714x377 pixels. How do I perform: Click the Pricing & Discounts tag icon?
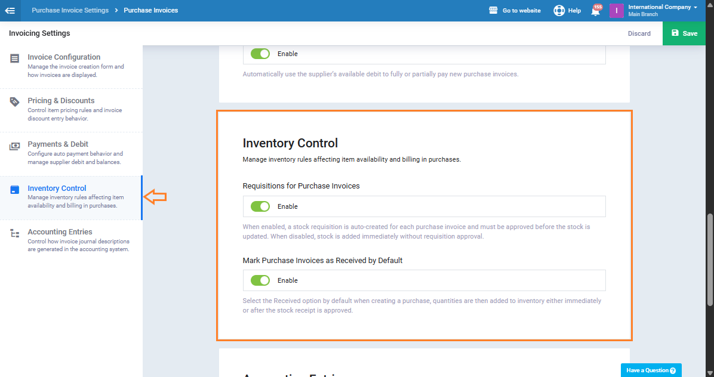point(15,102)
